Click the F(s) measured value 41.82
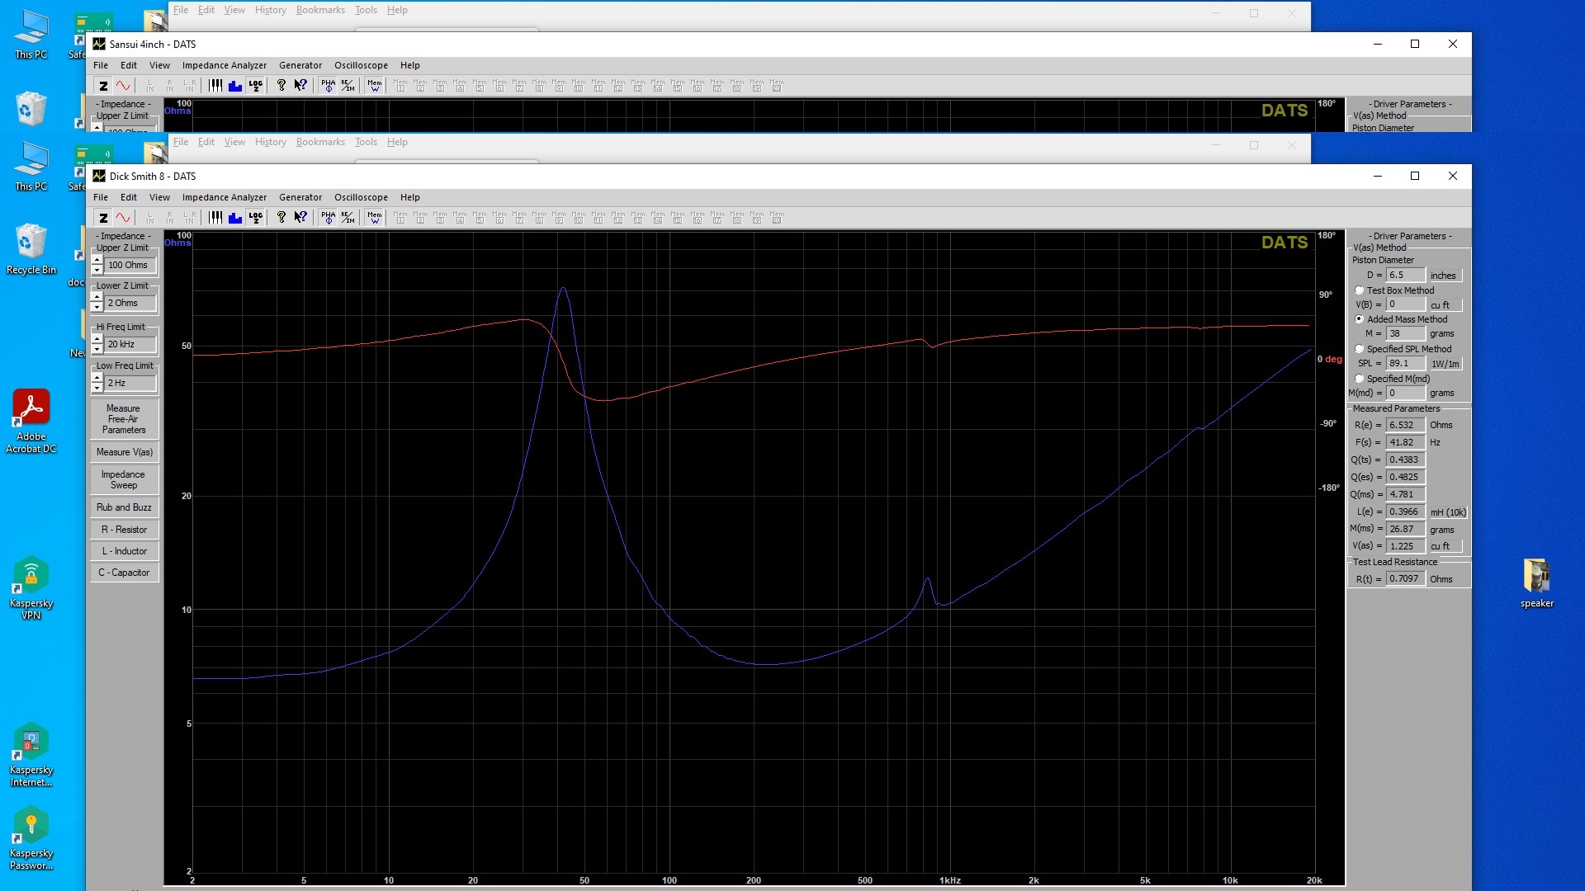The height and width of the screenshot is (891, 1585). (1405, 442)
